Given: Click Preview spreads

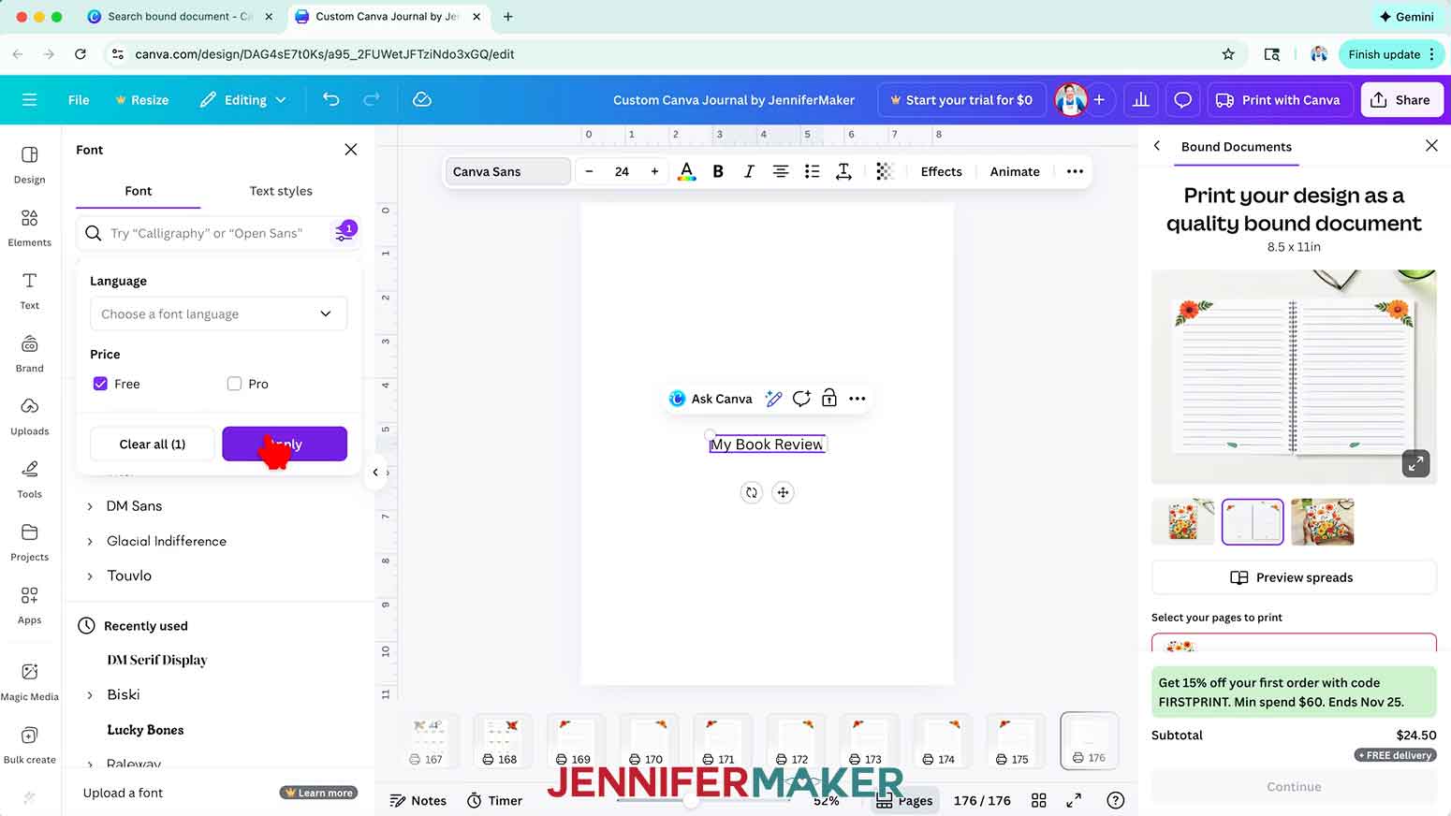Looking at the screenshot, I should (x=1293, y=577).
